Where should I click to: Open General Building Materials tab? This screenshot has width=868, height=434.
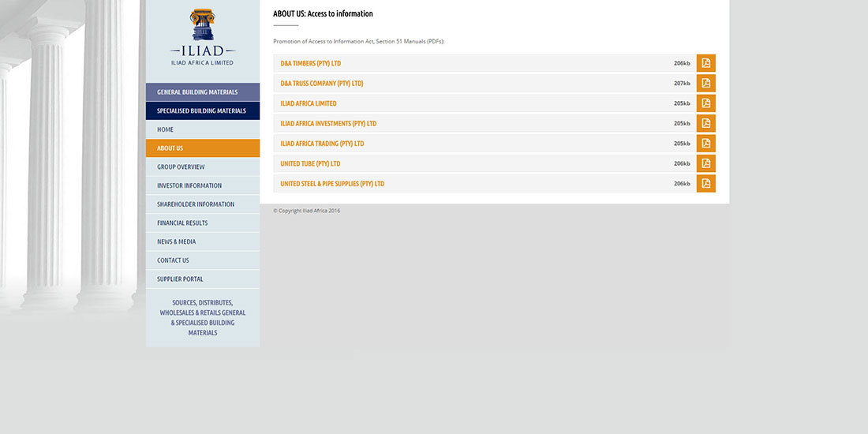pyautogui.click(x=203, y=92)
